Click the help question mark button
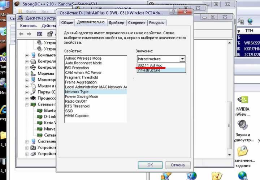The width and height of the screenshot is (260, 180). point(173,12)
